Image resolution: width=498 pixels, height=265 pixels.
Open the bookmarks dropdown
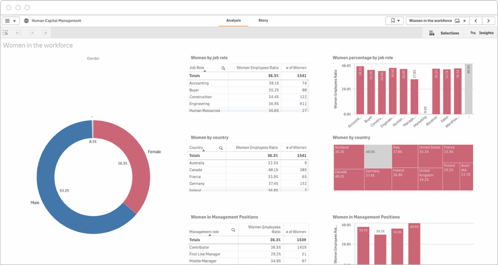point(394,20)
